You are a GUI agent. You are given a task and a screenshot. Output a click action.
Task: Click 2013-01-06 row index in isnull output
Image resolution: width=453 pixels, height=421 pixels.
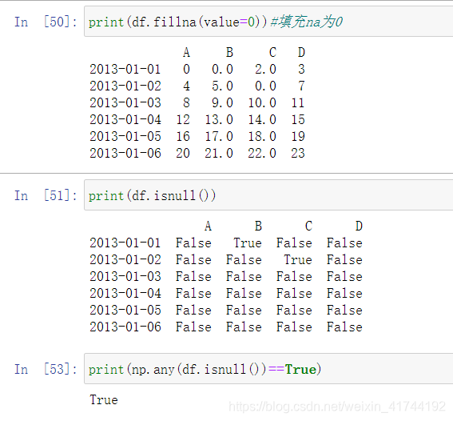pyautogui.click(x=125, y=327)
